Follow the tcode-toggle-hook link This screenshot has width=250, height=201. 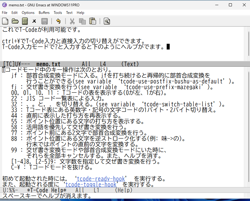tap(91, 185)
